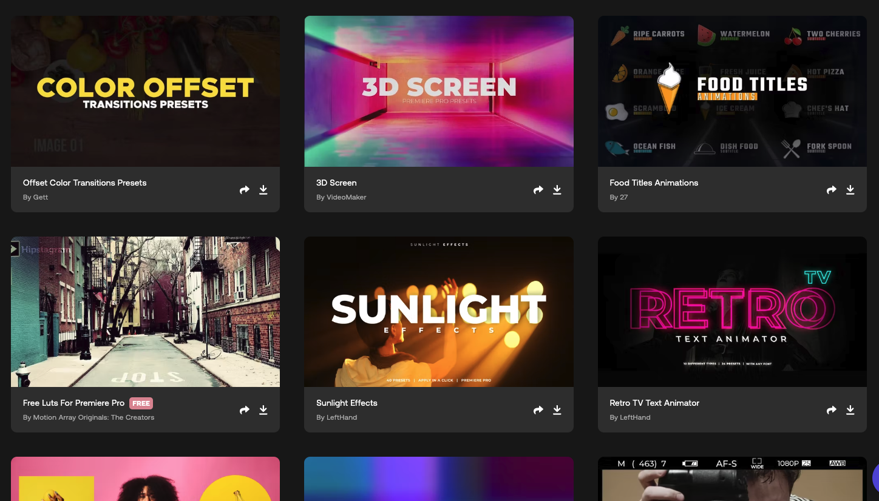The height and width of the screenshot is (501, 879).
Task: Click the FREE badge on the Luts card
Action: (x=141, y=403)
